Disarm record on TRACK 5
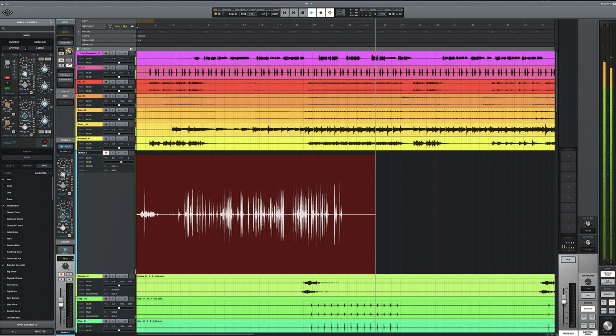Screen dimensions: 616x336 [106, 153]
